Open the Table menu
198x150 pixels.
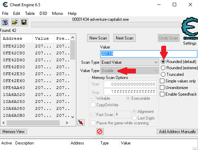(30, 14)
